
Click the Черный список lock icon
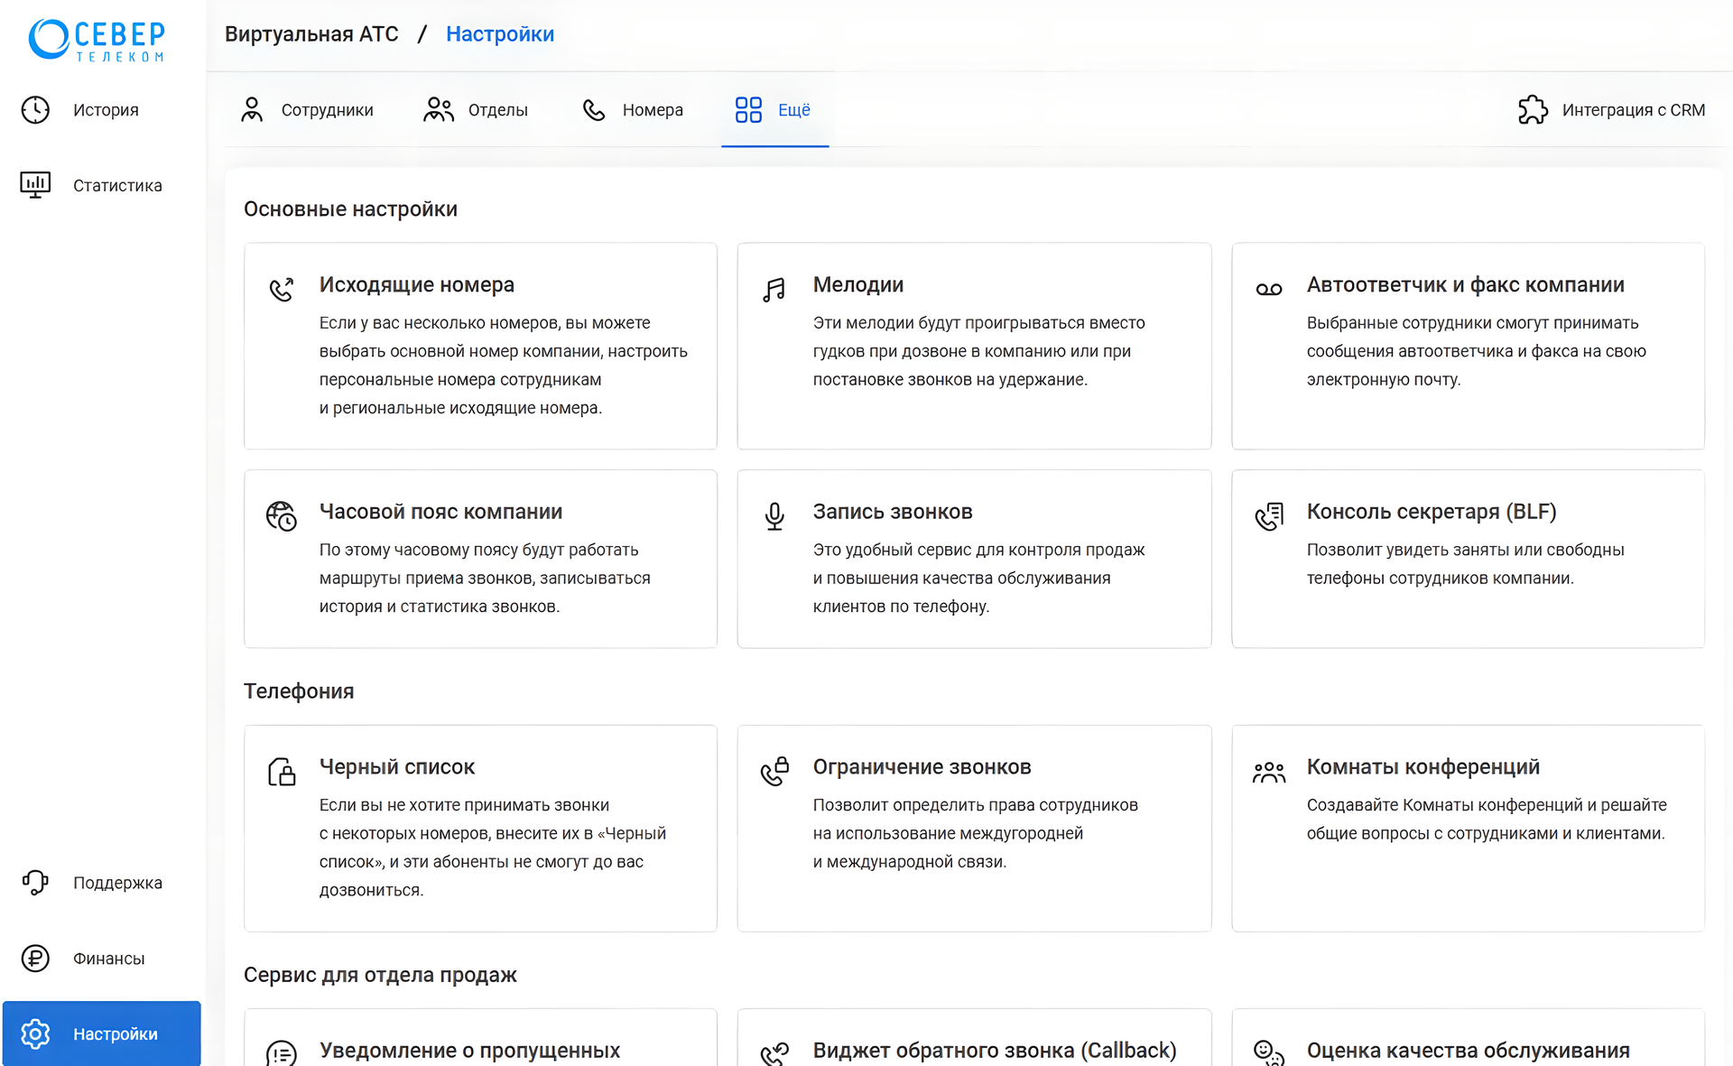pos(282,772)
